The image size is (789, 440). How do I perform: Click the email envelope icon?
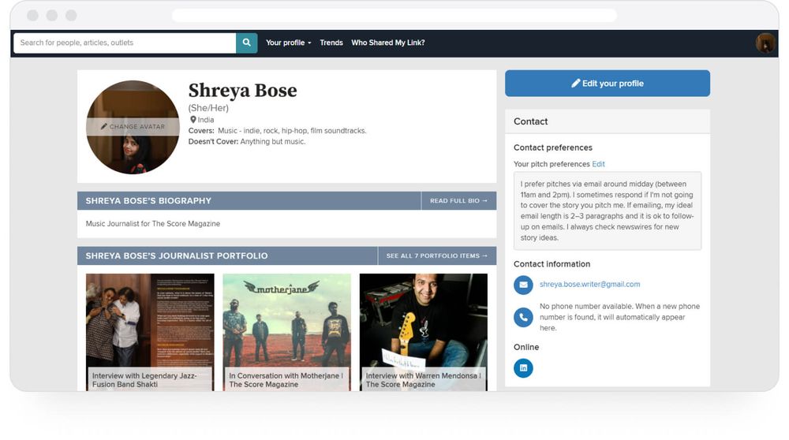523,285
